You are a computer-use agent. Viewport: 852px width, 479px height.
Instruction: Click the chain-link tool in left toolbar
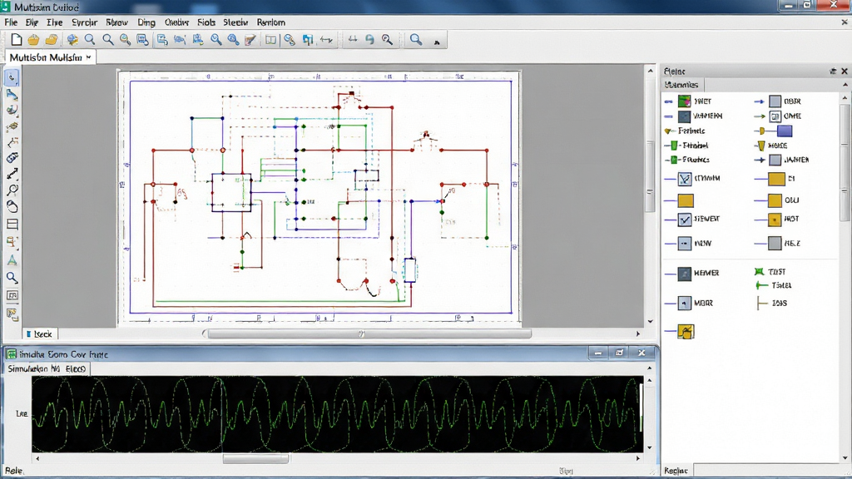(12, 157)
